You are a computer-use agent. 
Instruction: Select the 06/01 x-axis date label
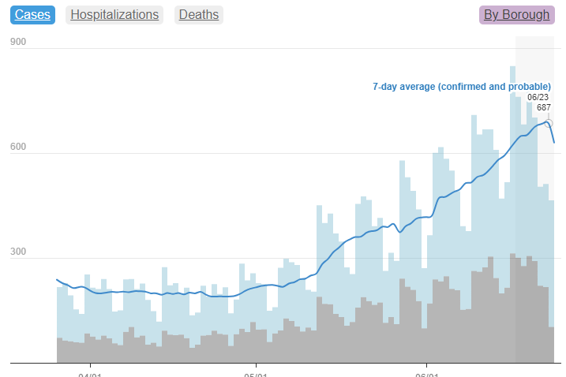(x=426, y=373)
